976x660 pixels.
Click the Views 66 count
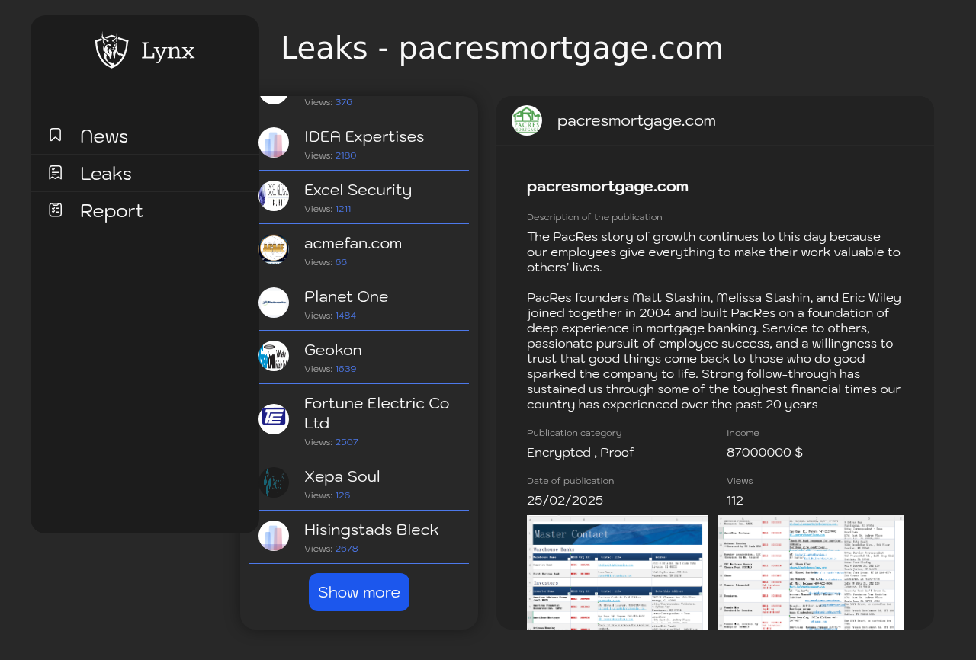tap(341, 262)
